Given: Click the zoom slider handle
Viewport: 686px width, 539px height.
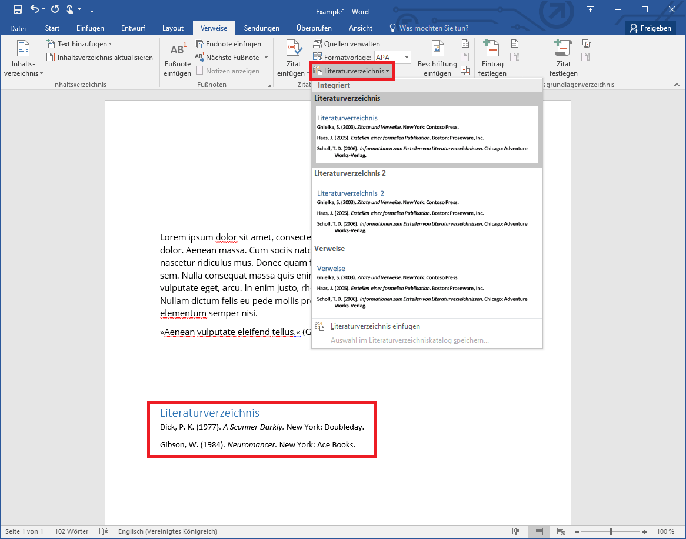Looking at the screenshot, I should (610, 532).
